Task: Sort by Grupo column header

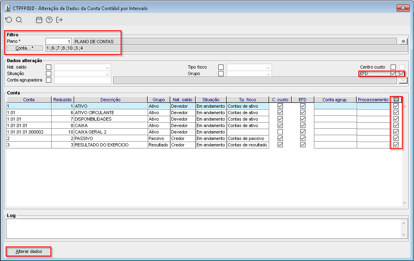Action: click(x=159, y=100)
